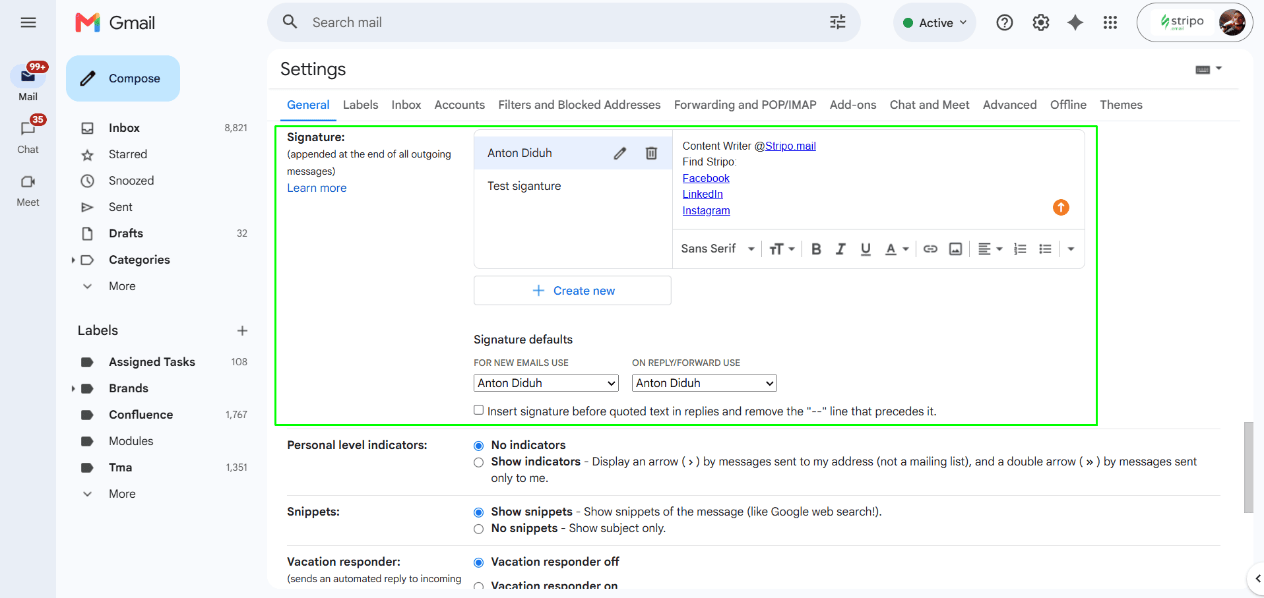Click the page vertical scrollbar
Viewport: 1264px width, 598px height.
click(1248, 467)
